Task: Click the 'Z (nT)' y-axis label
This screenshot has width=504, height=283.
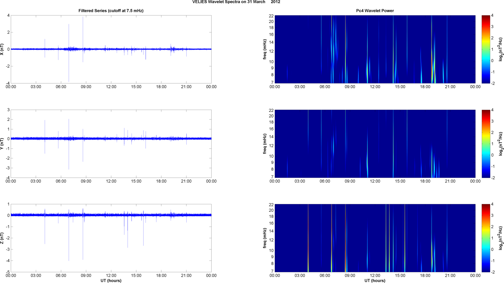Action: coord(2,238)
